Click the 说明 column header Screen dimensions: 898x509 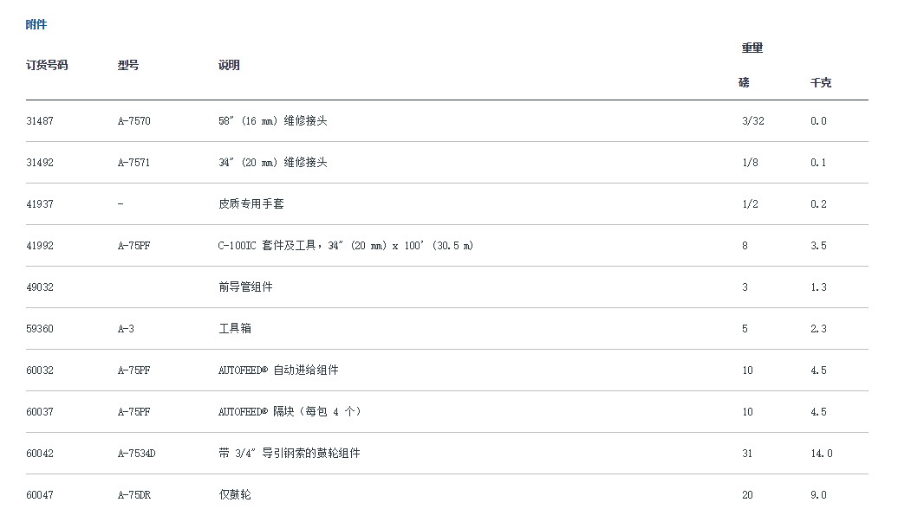click(x=229, y=66)
